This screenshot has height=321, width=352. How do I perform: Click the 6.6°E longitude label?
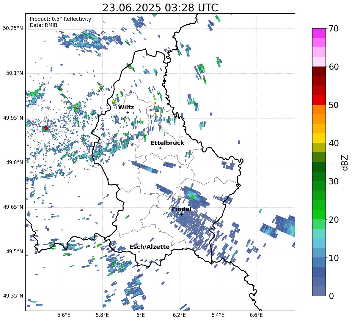(256, 315)
